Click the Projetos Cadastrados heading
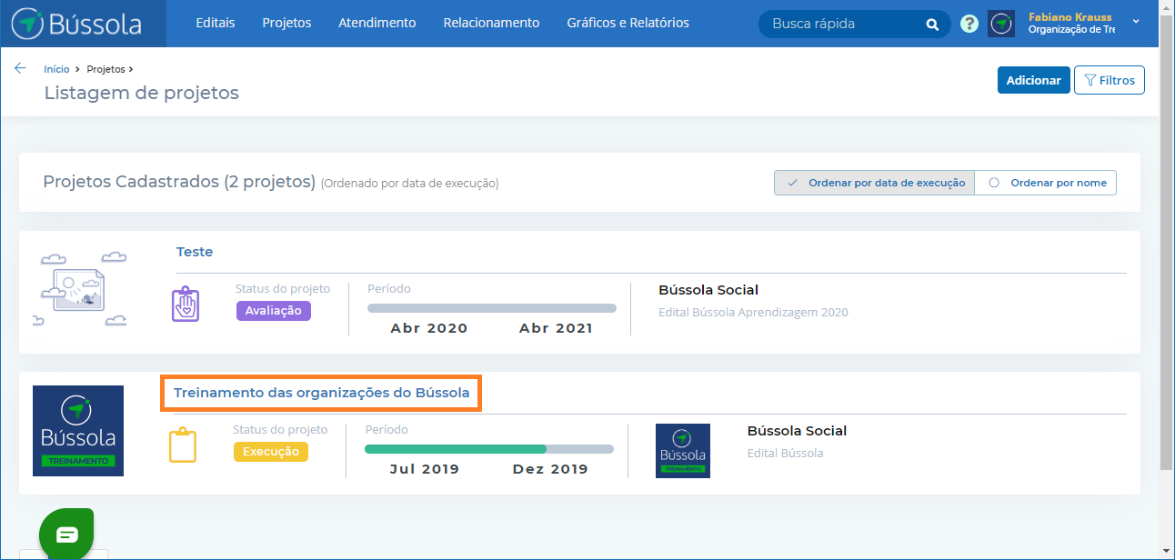The image size is (1175, 560). (x=179, y=182)
